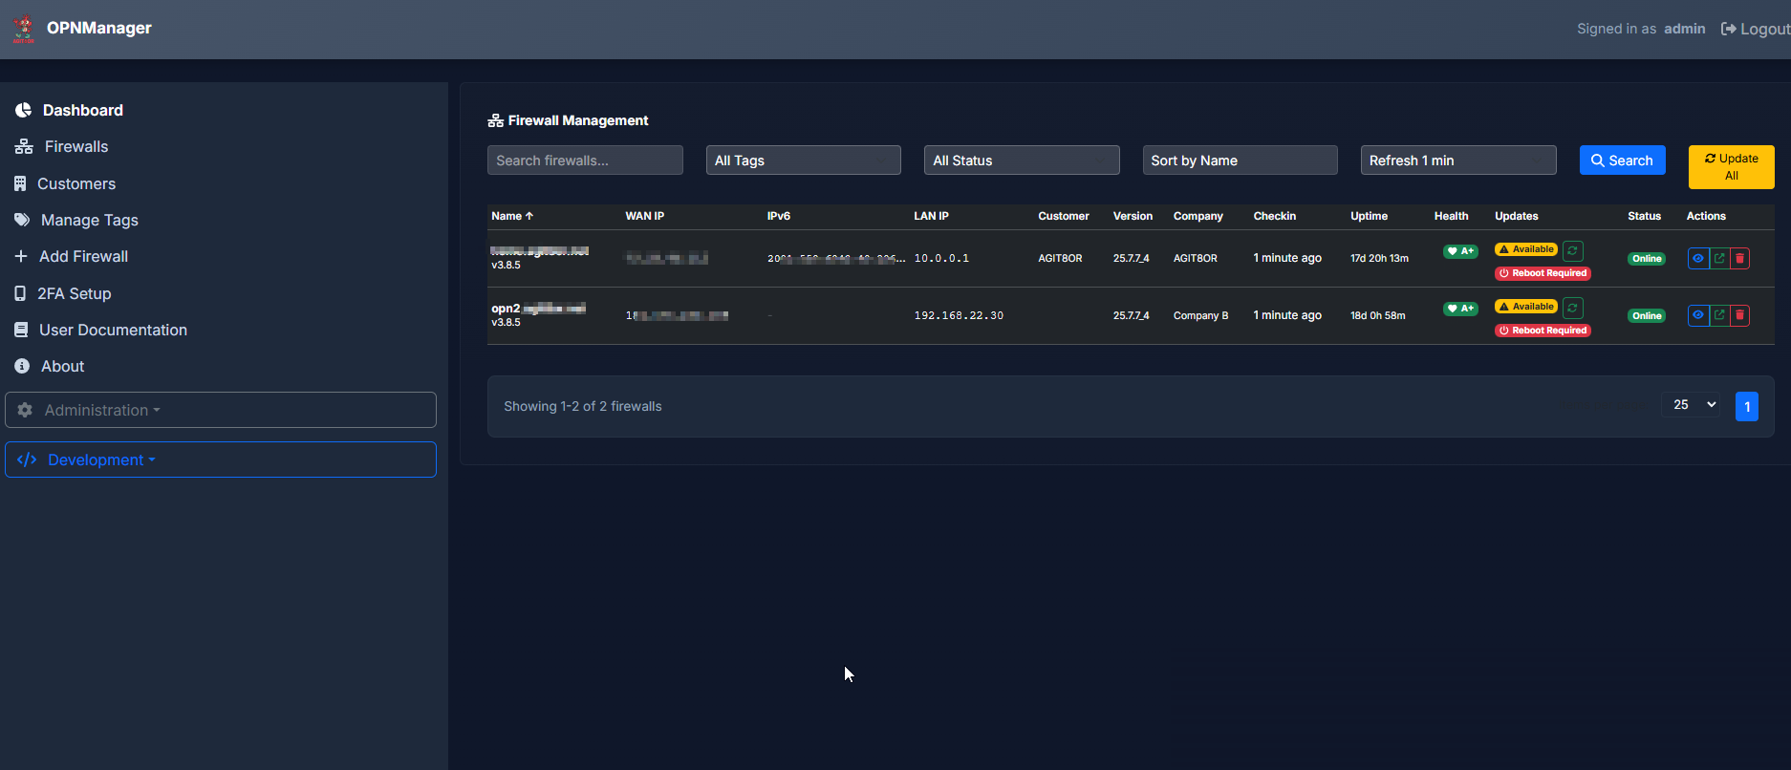Open the All Tags filter dropdown
The image size is (1791, 770).
pyautogui.click(x=803, y=160)
